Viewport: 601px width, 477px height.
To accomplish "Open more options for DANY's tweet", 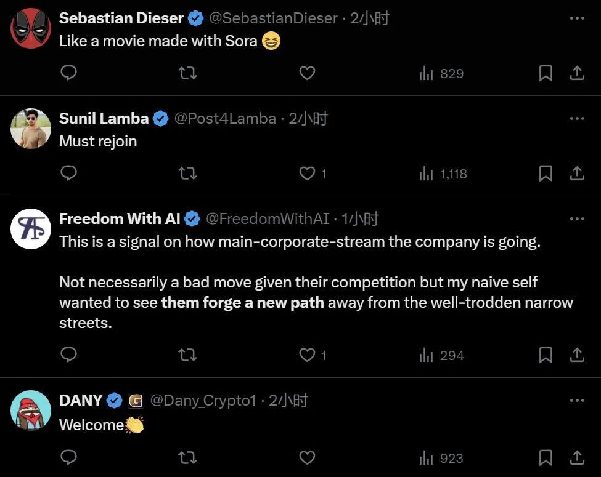I will [x=577, y=400].
